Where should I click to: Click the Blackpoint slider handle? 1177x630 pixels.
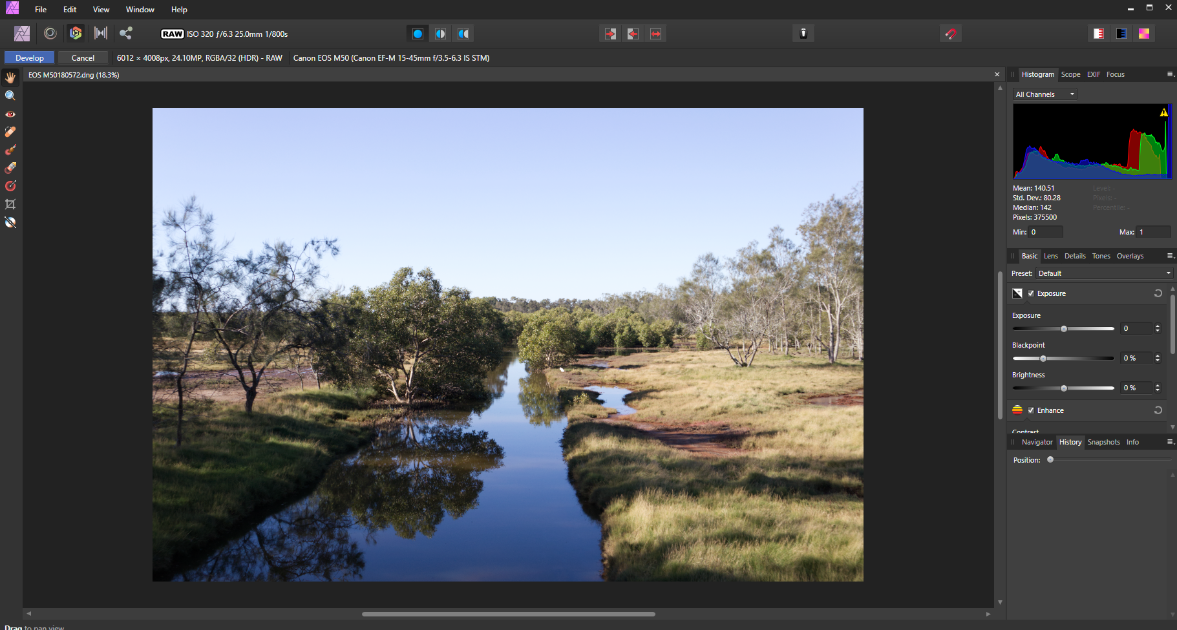[x=1043, y=359]
